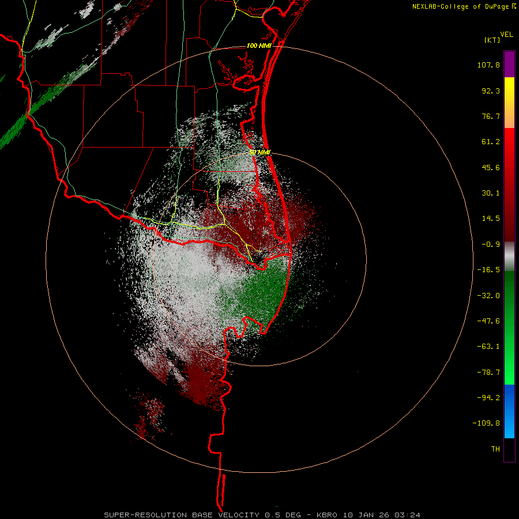Pick the yellow segment of the velocity scale
This screenshot has width=519, height=519.
pyautogui.click(x=509, y=103)
